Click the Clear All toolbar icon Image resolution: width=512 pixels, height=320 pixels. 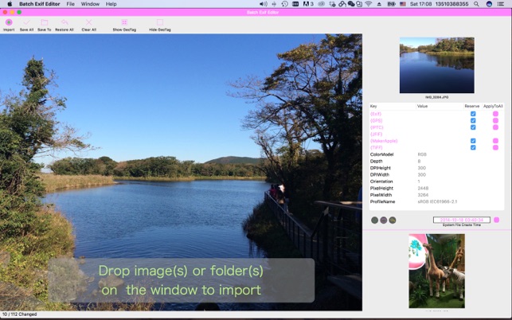[88, 22]
